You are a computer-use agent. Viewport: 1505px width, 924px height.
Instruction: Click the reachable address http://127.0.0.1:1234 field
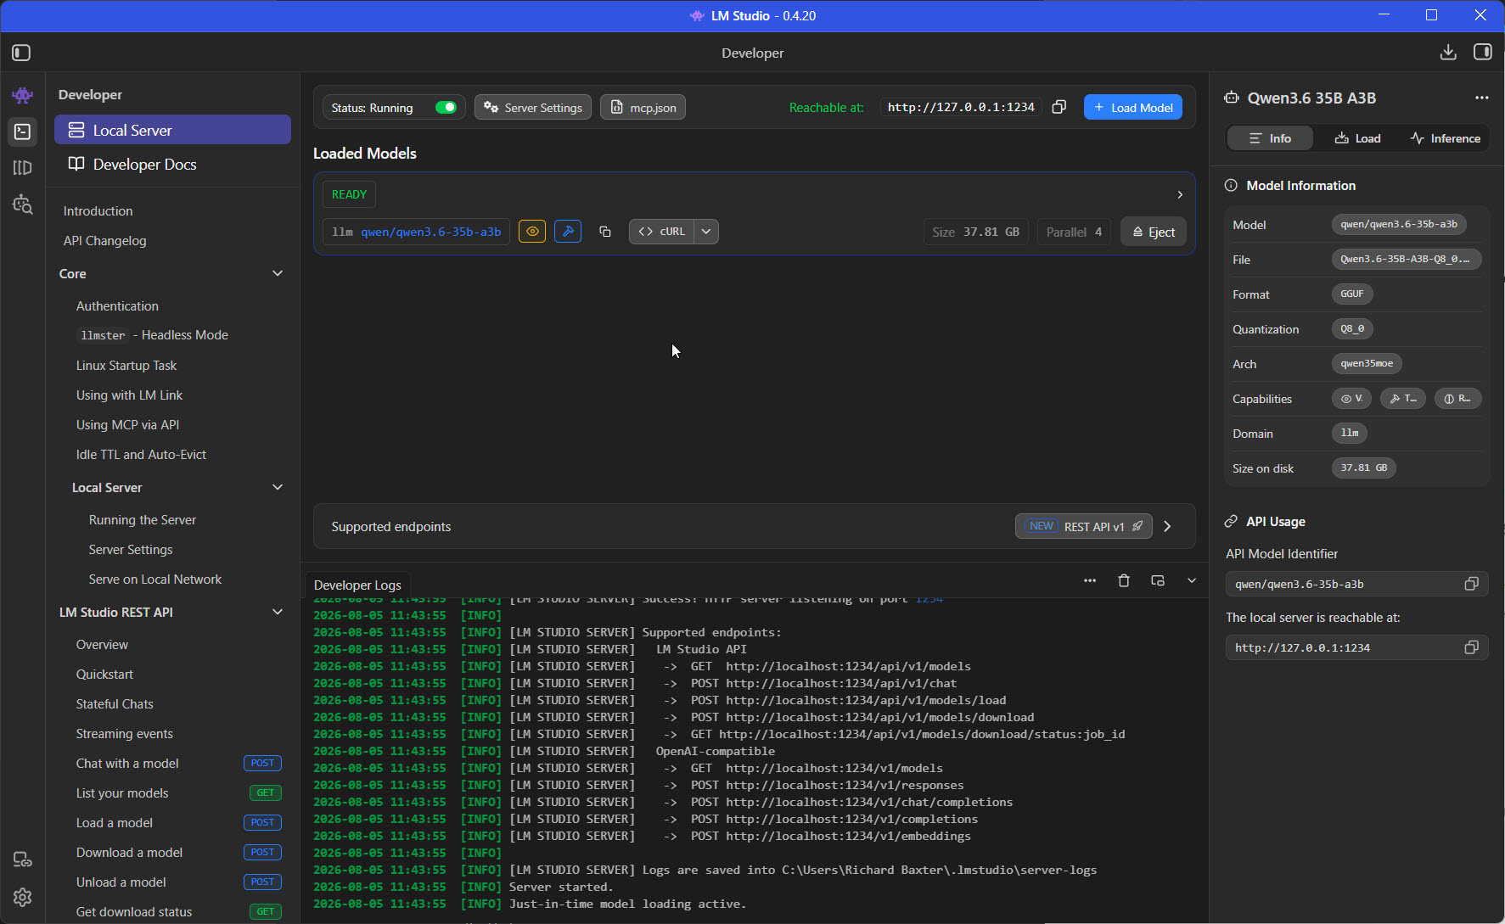961,107
